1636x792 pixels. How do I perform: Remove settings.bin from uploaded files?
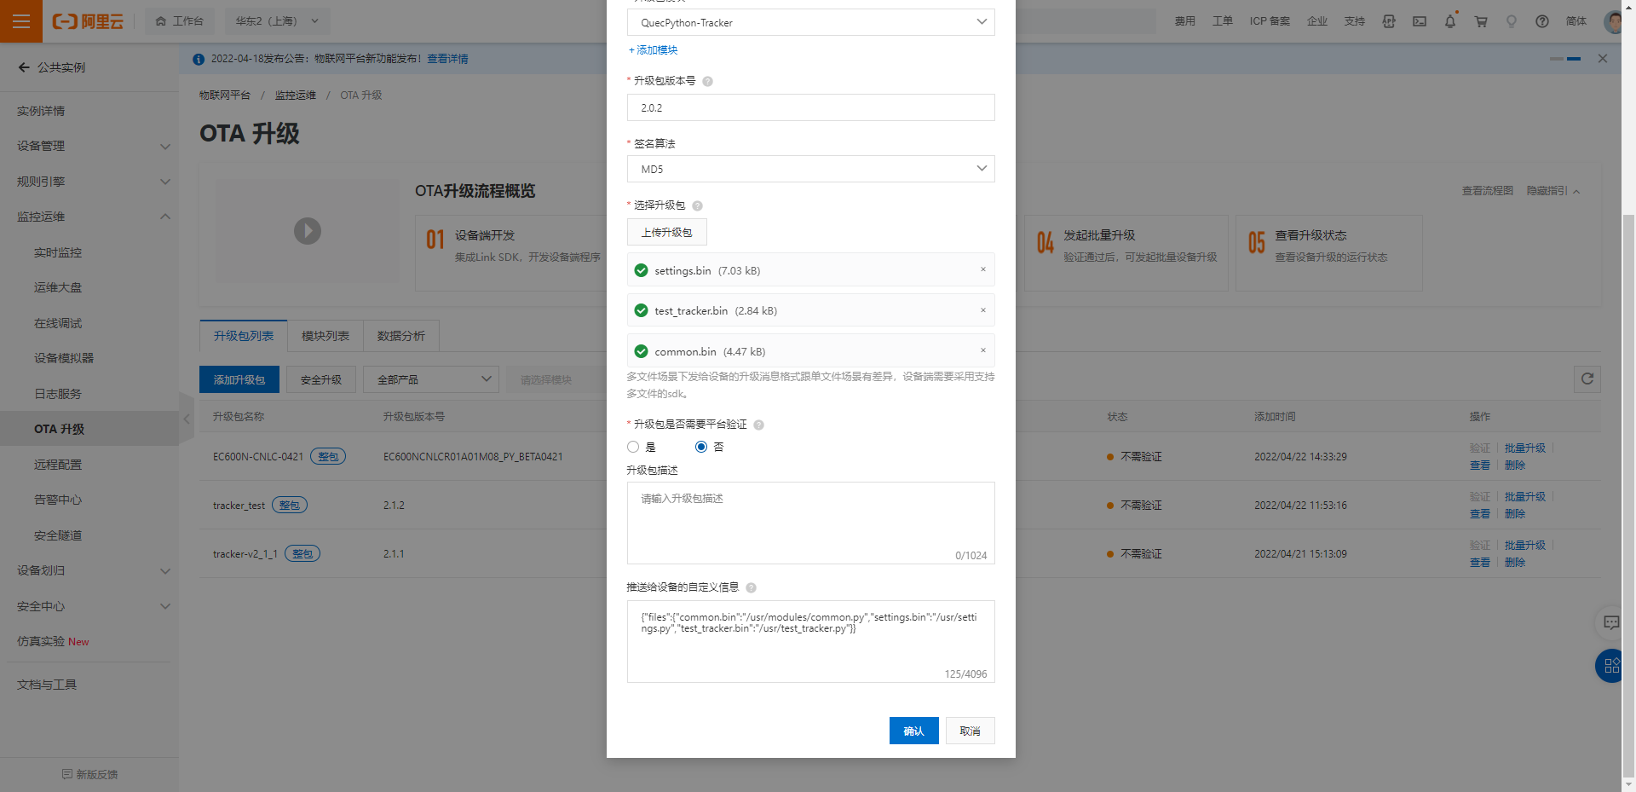982,269
